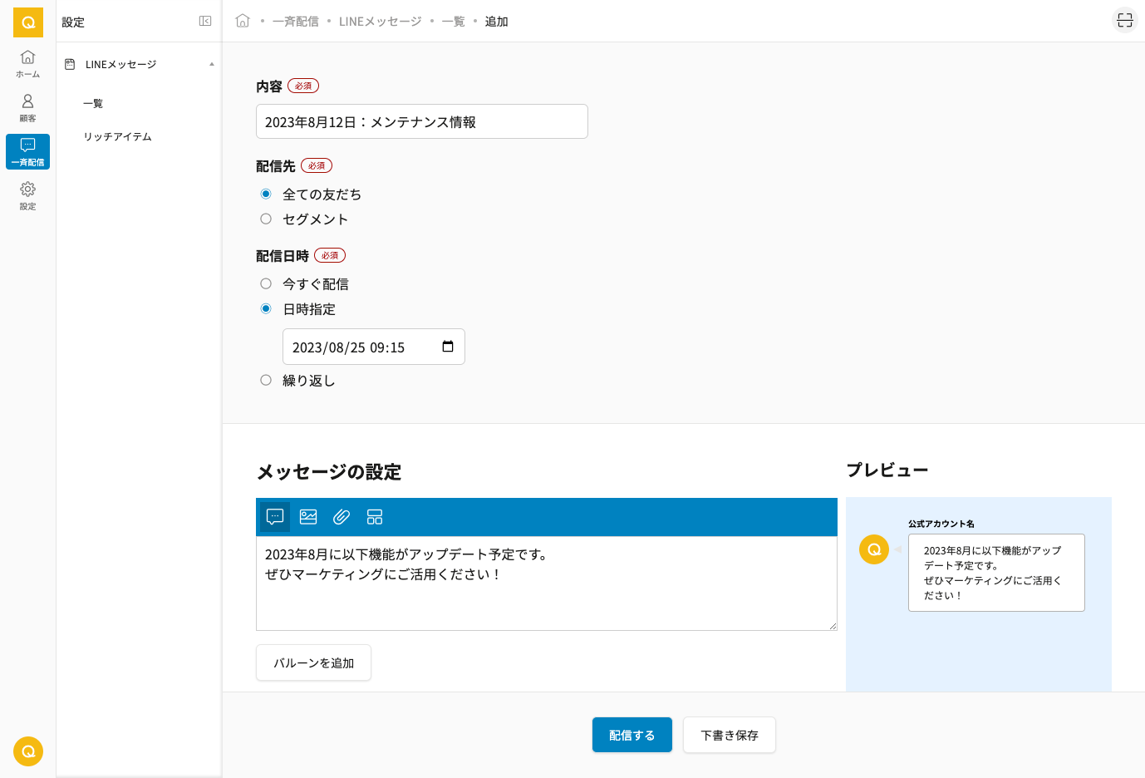Click the 下書き保存 button
1145x778 pixels.
coord(729,735)
